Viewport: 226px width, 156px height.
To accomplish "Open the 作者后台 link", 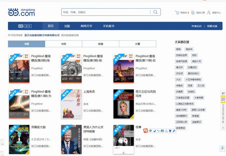I will coord(197,26).
